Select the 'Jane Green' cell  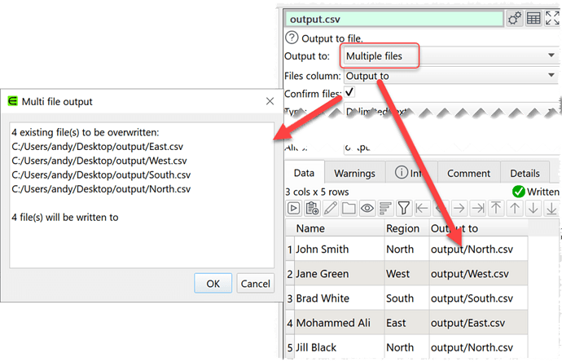tap(339, 274)
